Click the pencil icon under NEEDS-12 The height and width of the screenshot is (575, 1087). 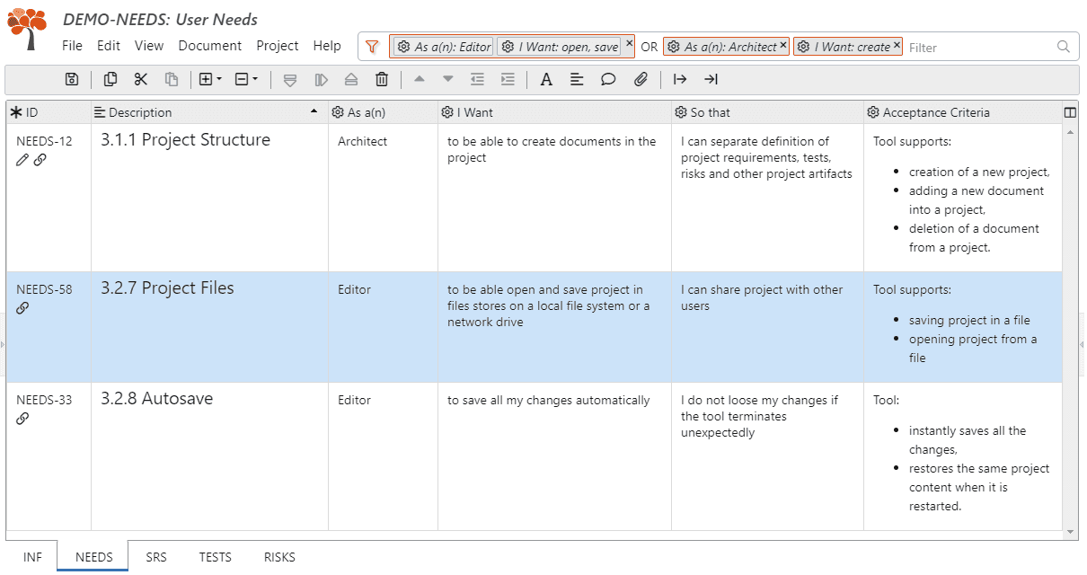[x=23, y=160]
